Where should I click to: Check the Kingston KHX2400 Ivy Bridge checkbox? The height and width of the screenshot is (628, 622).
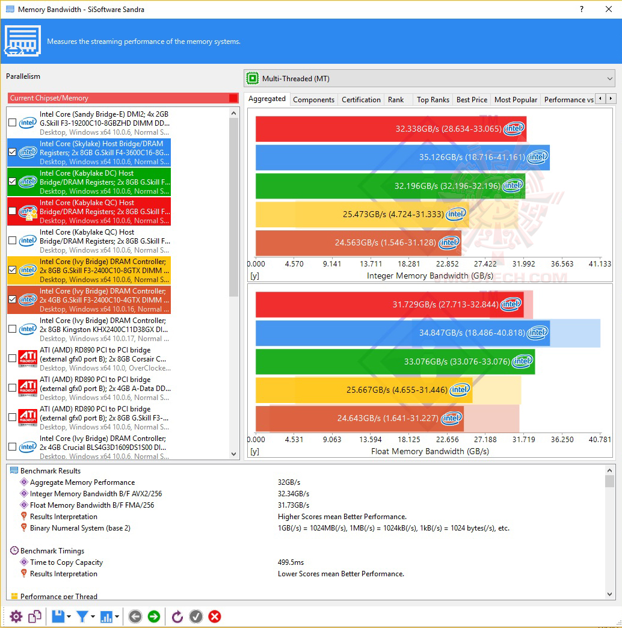[13, 329]
